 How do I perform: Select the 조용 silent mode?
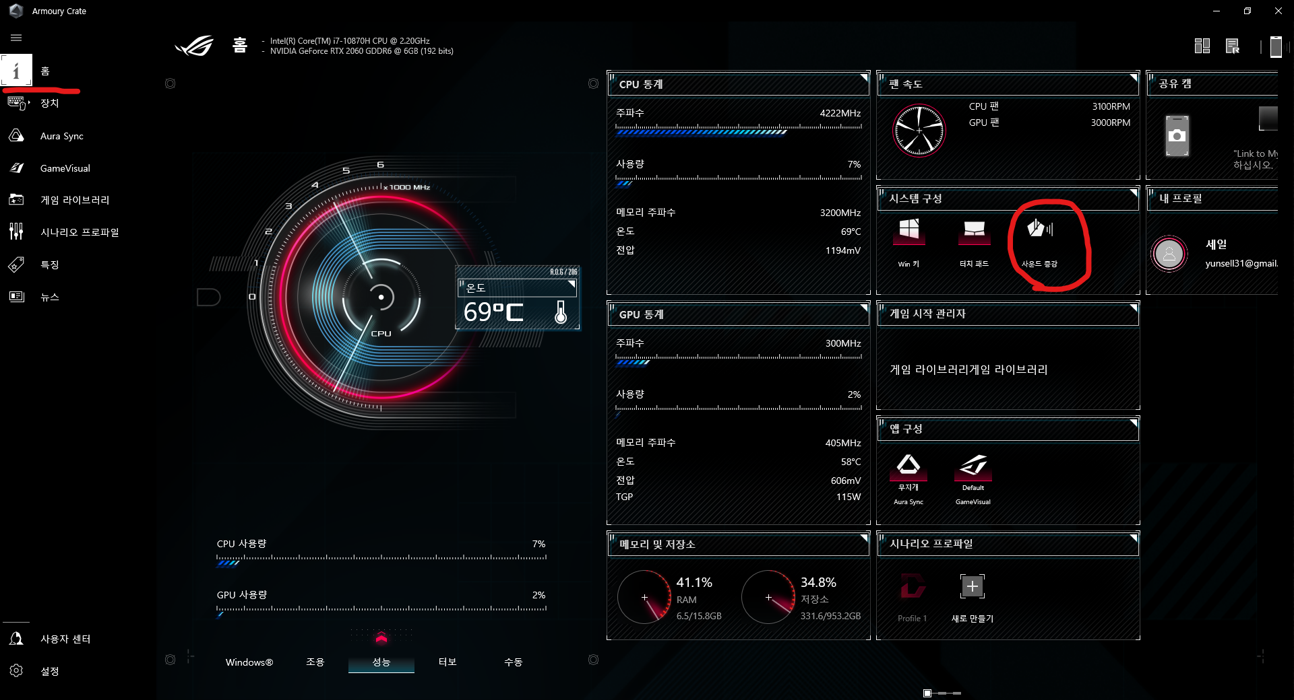pyautogui.click(x=315, y=662)
